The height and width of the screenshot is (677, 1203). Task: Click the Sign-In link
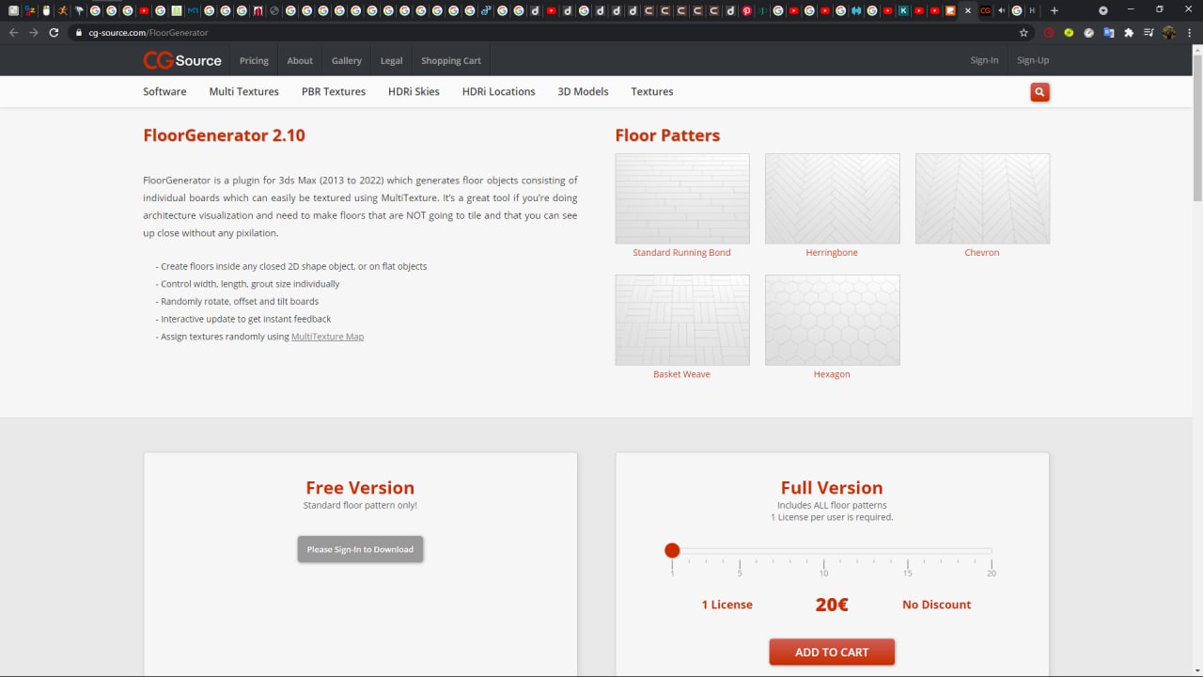point(984,60)
